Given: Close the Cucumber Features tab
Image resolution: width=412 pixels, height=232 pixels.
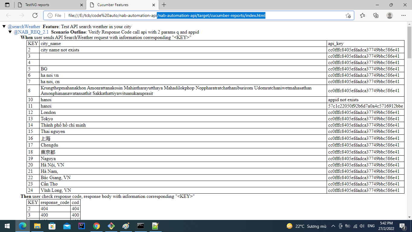Looking at the screenshot, I should click(154, 5).
